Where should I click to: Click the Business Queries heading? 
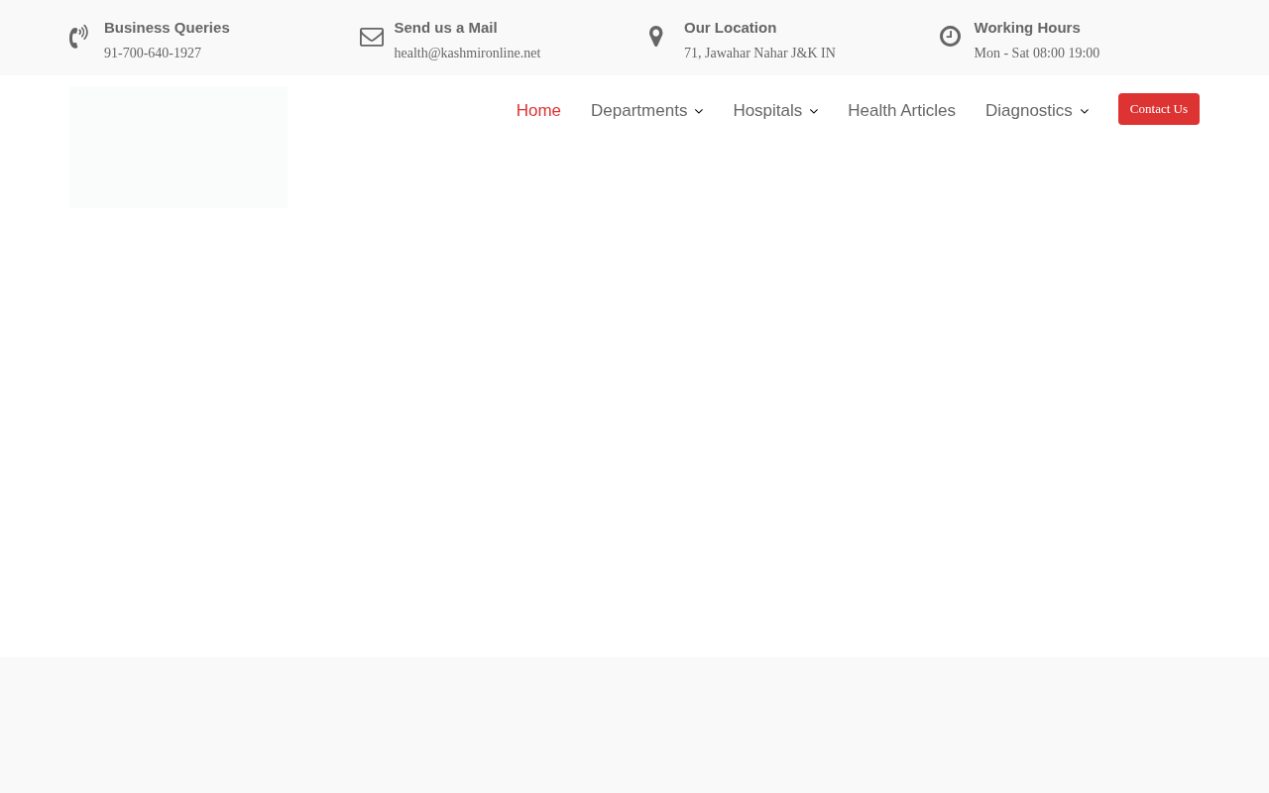click(167, 28)
